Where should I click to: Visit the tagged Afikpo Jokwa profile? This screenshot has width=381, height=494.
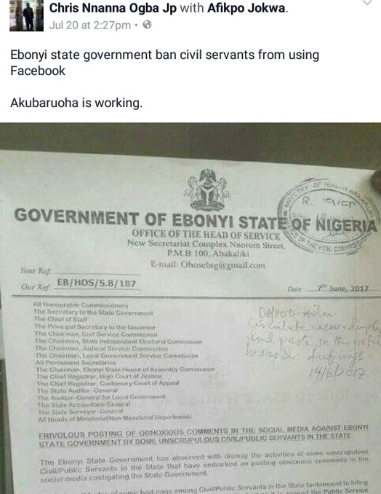pyautogui.click(x=246, y=8)
